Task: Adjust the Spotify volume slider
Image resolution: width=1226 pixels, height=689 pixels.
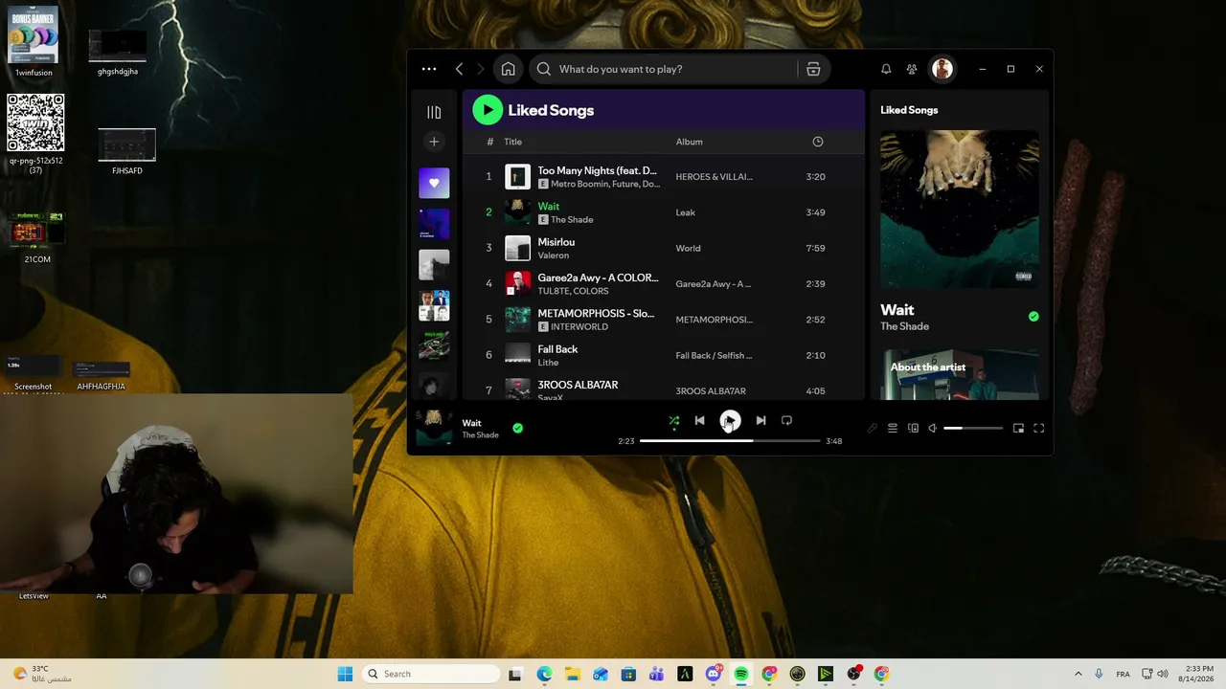Action: (x=973, y=428)
